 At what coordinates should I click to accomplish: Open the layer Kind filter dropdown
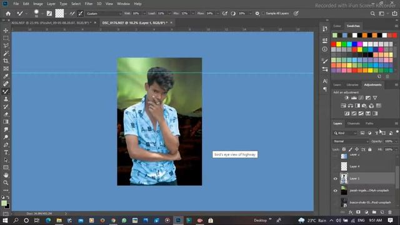tap(346, 133)
